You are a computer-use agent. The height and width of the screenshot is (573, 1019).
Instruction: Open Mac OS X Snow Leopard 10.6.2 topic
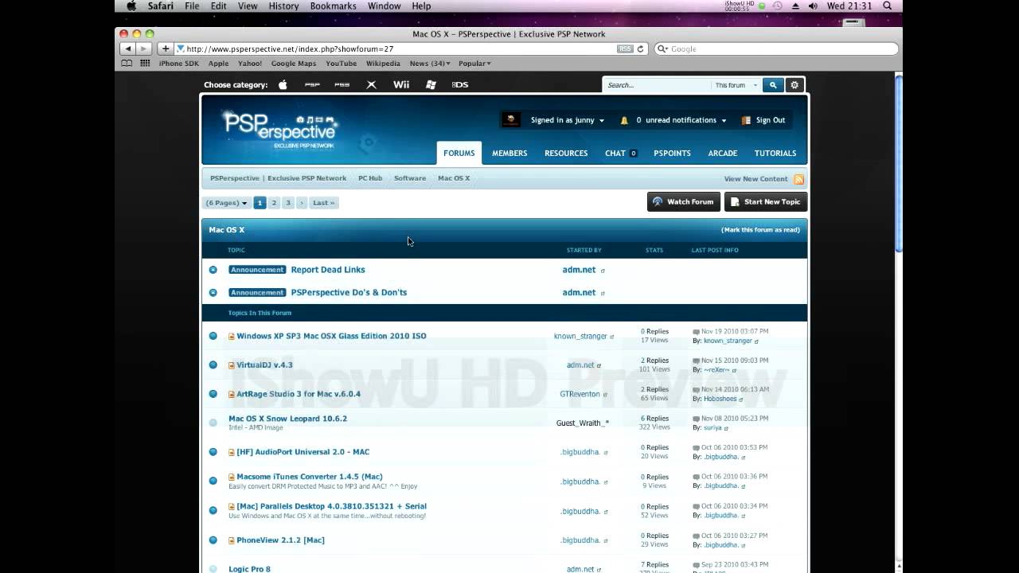coord(287,419)
